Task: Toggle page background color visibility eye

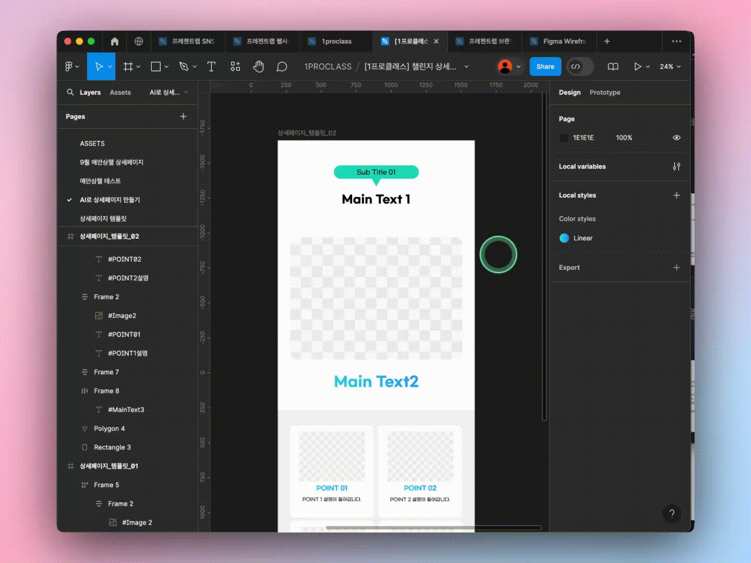Action: point(676,138)
